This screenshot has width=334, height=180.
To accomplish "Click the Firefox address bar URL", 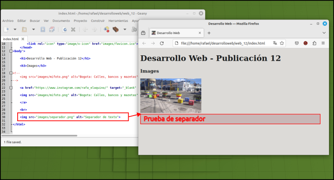I will tap(223, 43).
